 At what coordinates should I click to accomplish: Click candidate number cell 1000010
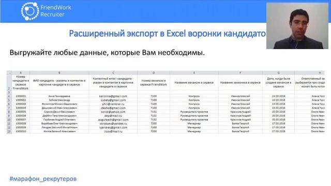pyautogui.click(x=21, y=131)
